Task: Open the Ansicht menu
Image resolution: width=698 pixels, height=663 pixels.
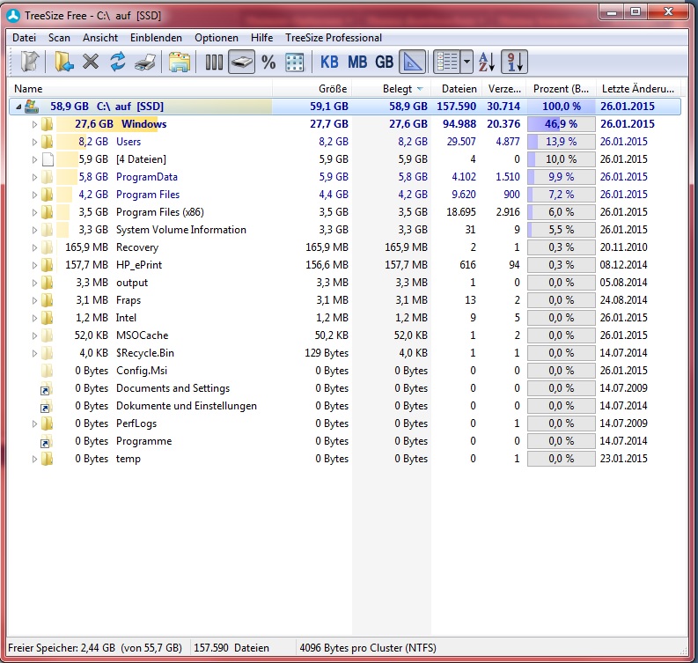Action: (x=100, y=38)
